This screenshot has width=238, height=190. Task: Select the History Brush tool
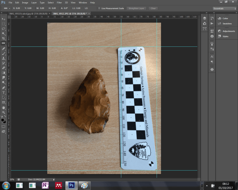tap(3, 63)
